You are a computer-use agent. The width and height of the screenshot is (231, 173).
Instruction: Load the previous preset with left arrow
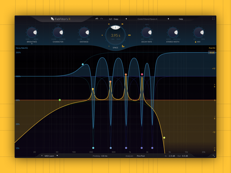pyautogui.click(x=126, y=19)
